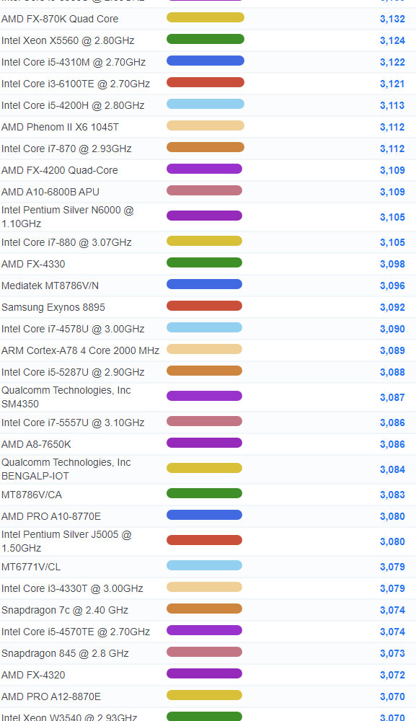Open ARM Cortex-A78 4 Core 2000 MHz
The height and width of the screenshot is (721, 416).
pyautogui.click(x=81, y=350)
